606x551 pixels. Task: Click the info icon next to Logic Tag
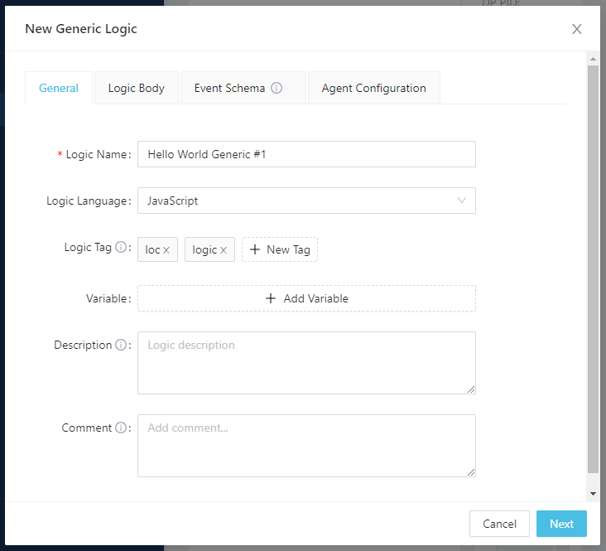(x=121, y=248)
